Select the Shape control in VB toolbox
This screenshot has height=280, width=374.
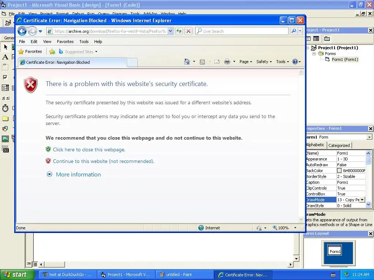click(x=5, y=129)
